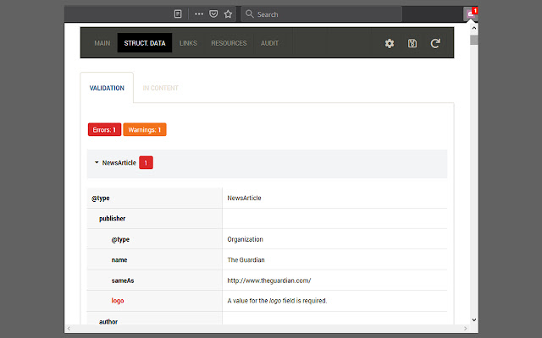Open the LINKS tab

click(x=188, y=43)
